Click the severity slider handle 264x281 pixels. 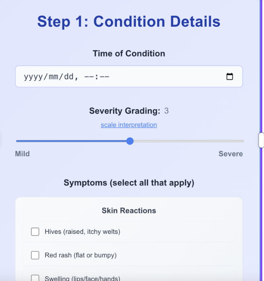130,141
